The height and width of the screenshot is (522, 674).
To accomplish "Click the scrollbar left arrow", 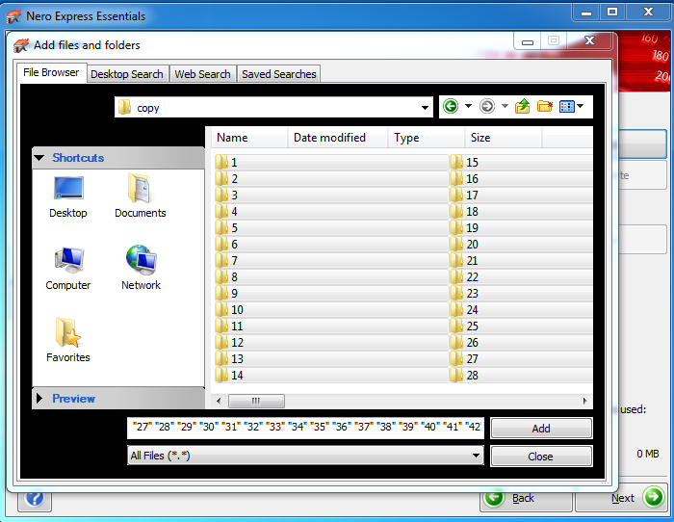I will pyautogui.click(x=219, y=401).
